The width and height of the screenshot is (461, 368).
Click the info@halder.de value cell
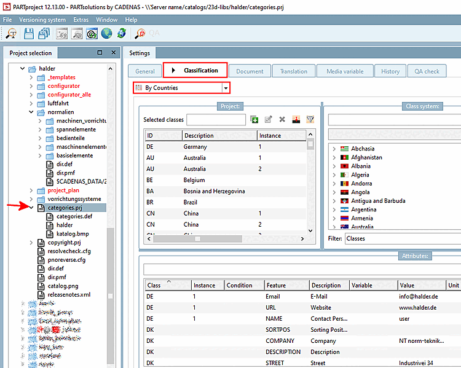tap(421, 296)
